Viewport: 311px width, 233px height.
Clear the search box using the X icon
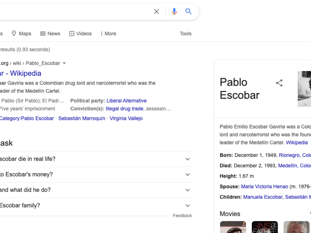(156, 11)
